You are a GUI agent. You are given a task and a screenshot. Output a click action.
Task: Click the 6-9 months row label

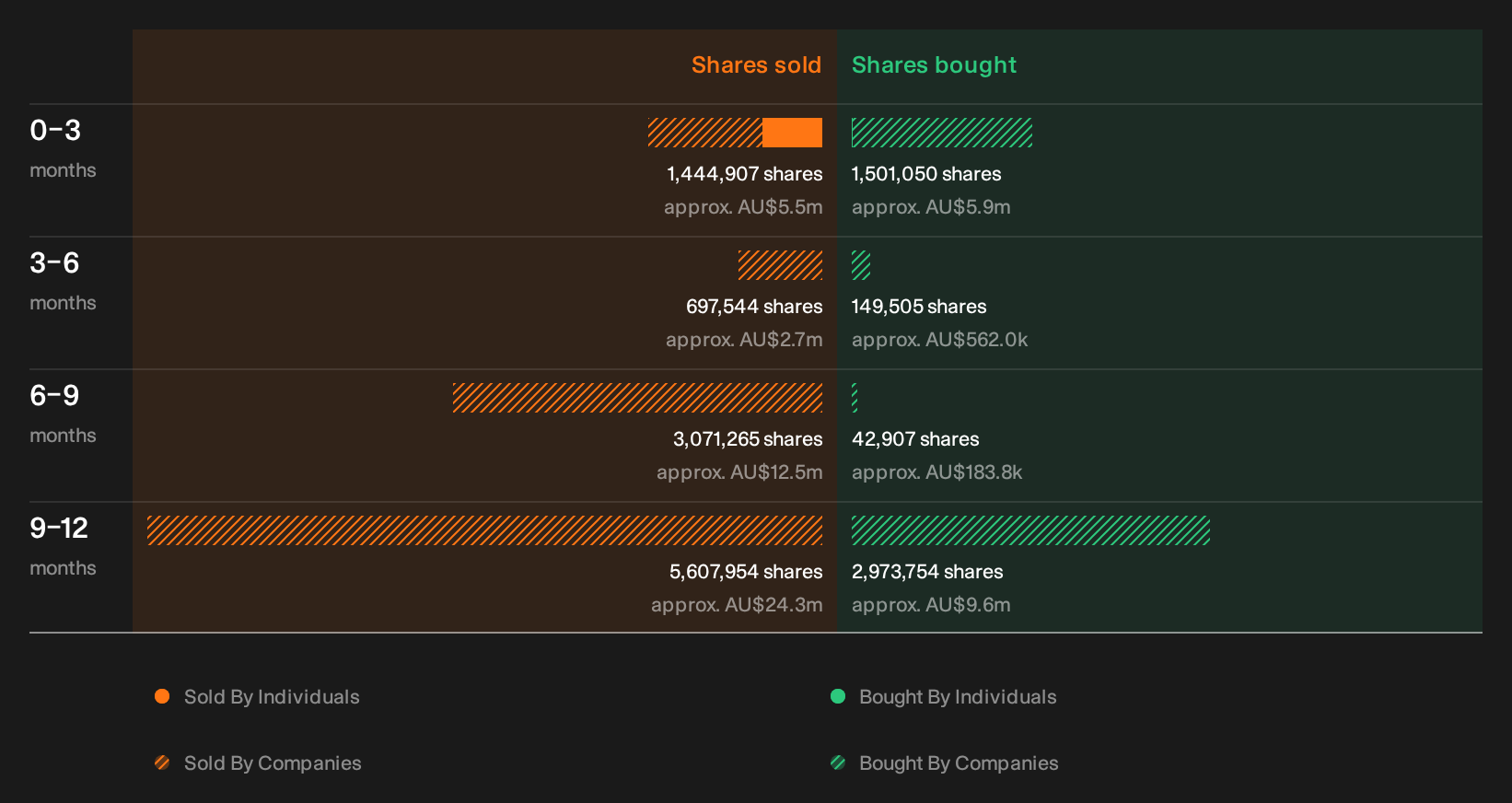tap(63, 413)
